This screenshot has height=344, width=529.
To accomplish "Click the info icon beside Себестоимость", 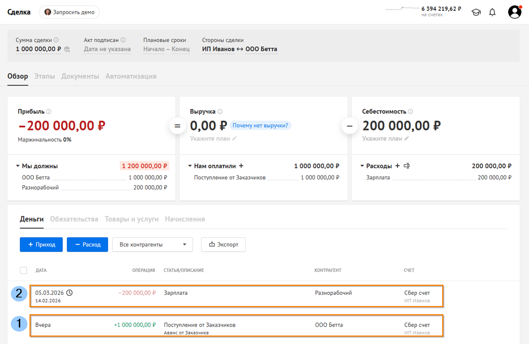I will point(411,111).
